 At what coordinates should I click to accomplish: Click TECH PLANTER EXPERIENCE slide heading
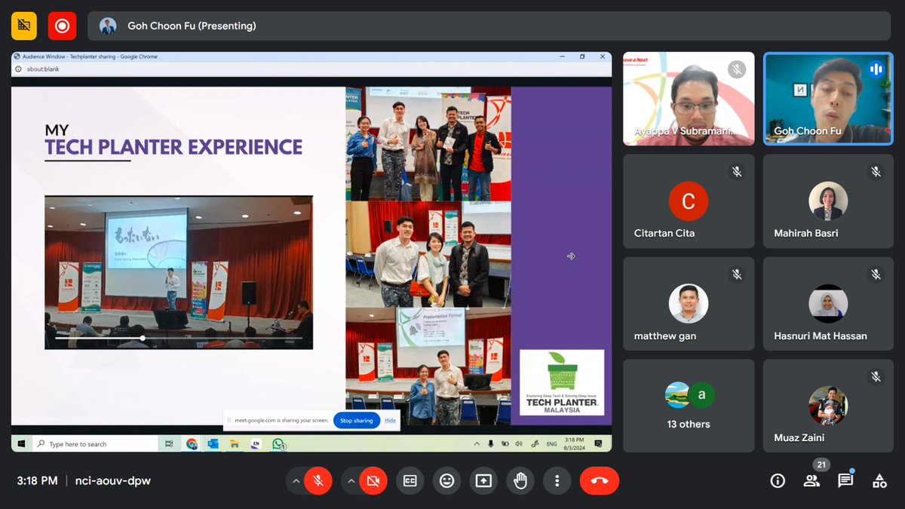point(173,146)
